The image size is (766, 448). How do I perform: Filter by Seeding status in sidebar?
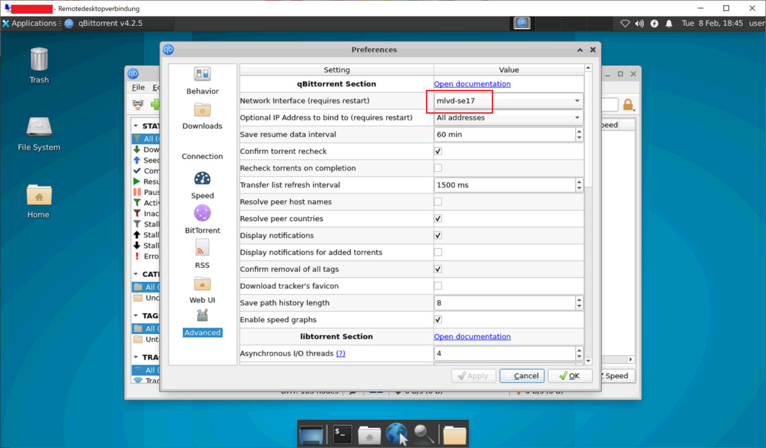tap(146, 160)
